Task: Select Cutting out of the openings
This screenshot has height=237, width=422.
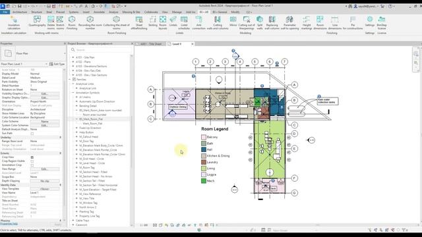Action: [247, 22]
